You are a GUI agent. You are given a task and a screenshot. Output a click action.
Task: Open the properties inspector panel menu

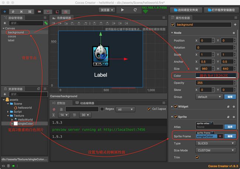[x=236, y=18]
